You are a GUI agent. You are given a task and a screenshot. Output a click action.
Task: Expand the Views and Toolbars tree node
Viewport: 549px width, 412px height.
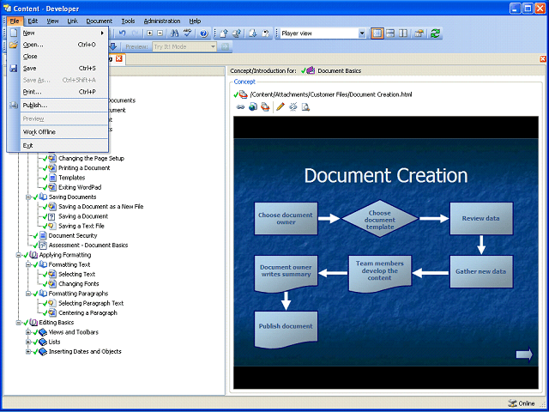[28, 331]
